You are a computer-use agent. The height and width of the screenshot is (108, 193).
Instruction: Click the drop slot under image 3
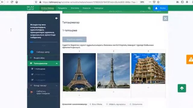click(x=148, y=88)
